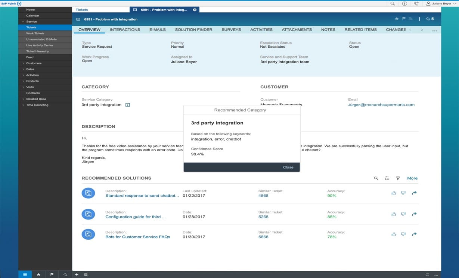Viewport: 459px width, 278px height.
Task: Open tags icon showing 5 in ticket header
Action: click(x=430, y=19)
